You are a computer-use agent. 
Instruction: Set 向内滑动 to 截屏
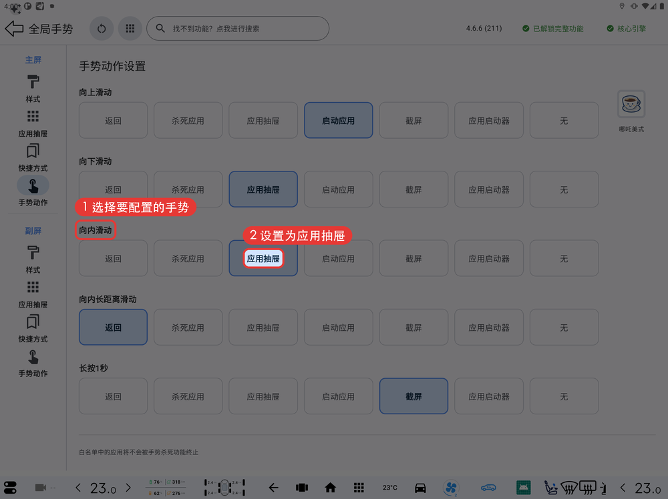[413, 258]
